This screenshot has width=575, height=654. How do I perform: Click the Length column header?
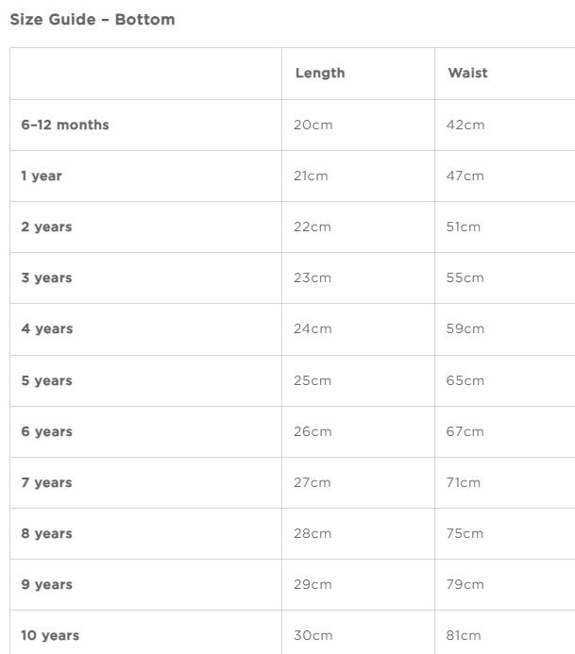pos(320,73)
